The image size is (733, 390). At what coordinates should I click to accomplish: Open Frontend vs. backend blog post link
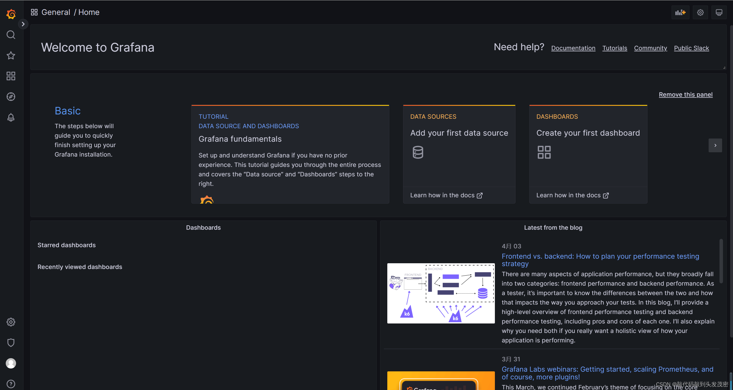pyautogui.click(x=600, y=260)
